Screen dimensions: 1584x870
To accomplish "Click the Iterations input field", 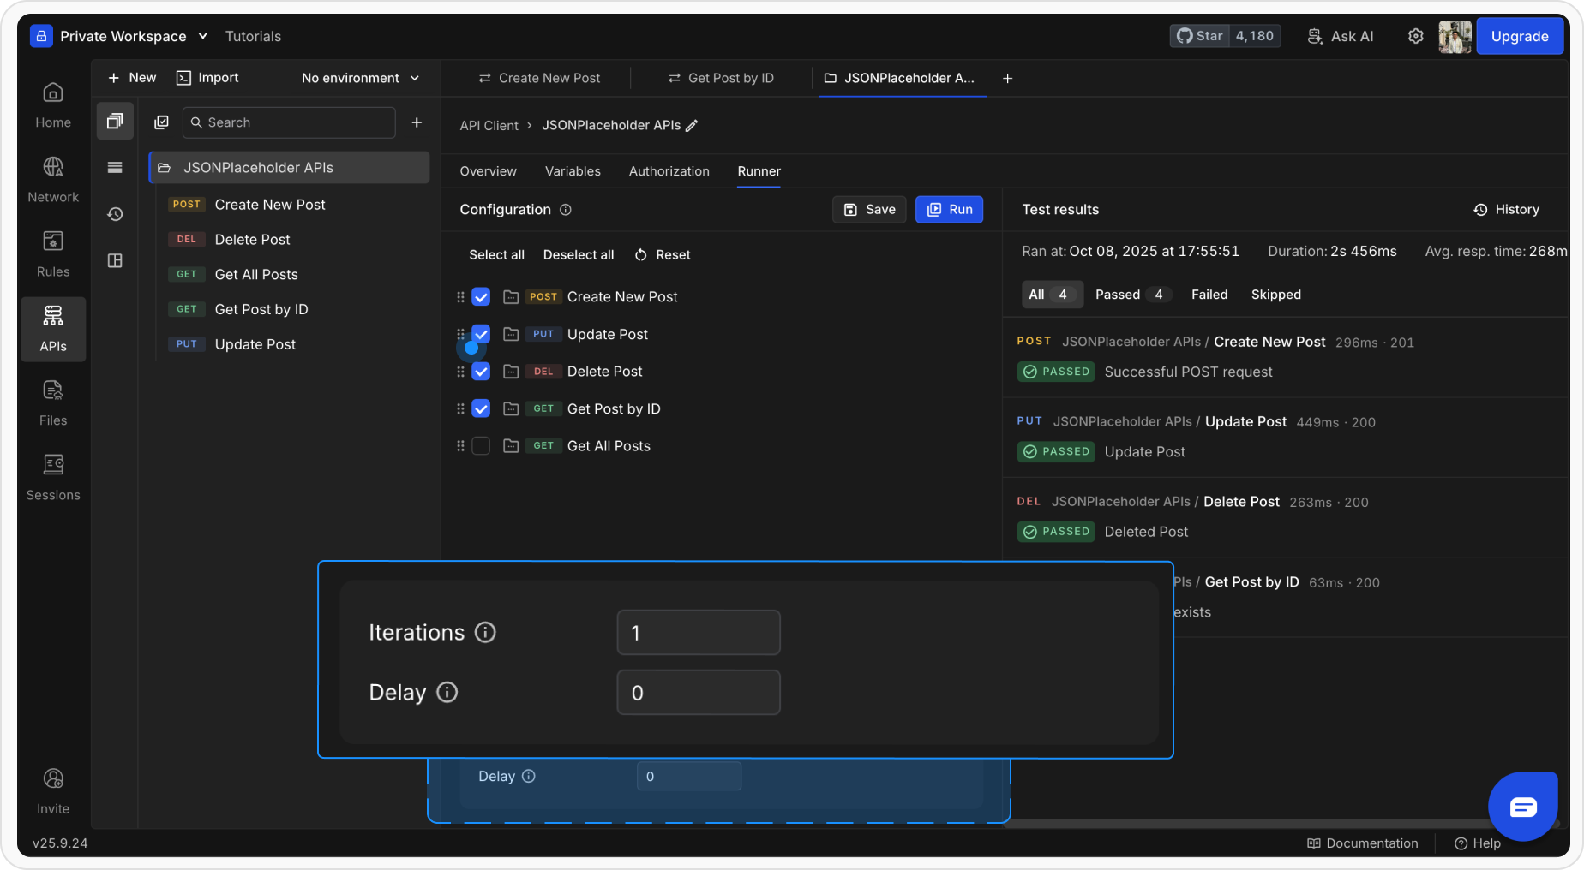I will tap(698, 632).
